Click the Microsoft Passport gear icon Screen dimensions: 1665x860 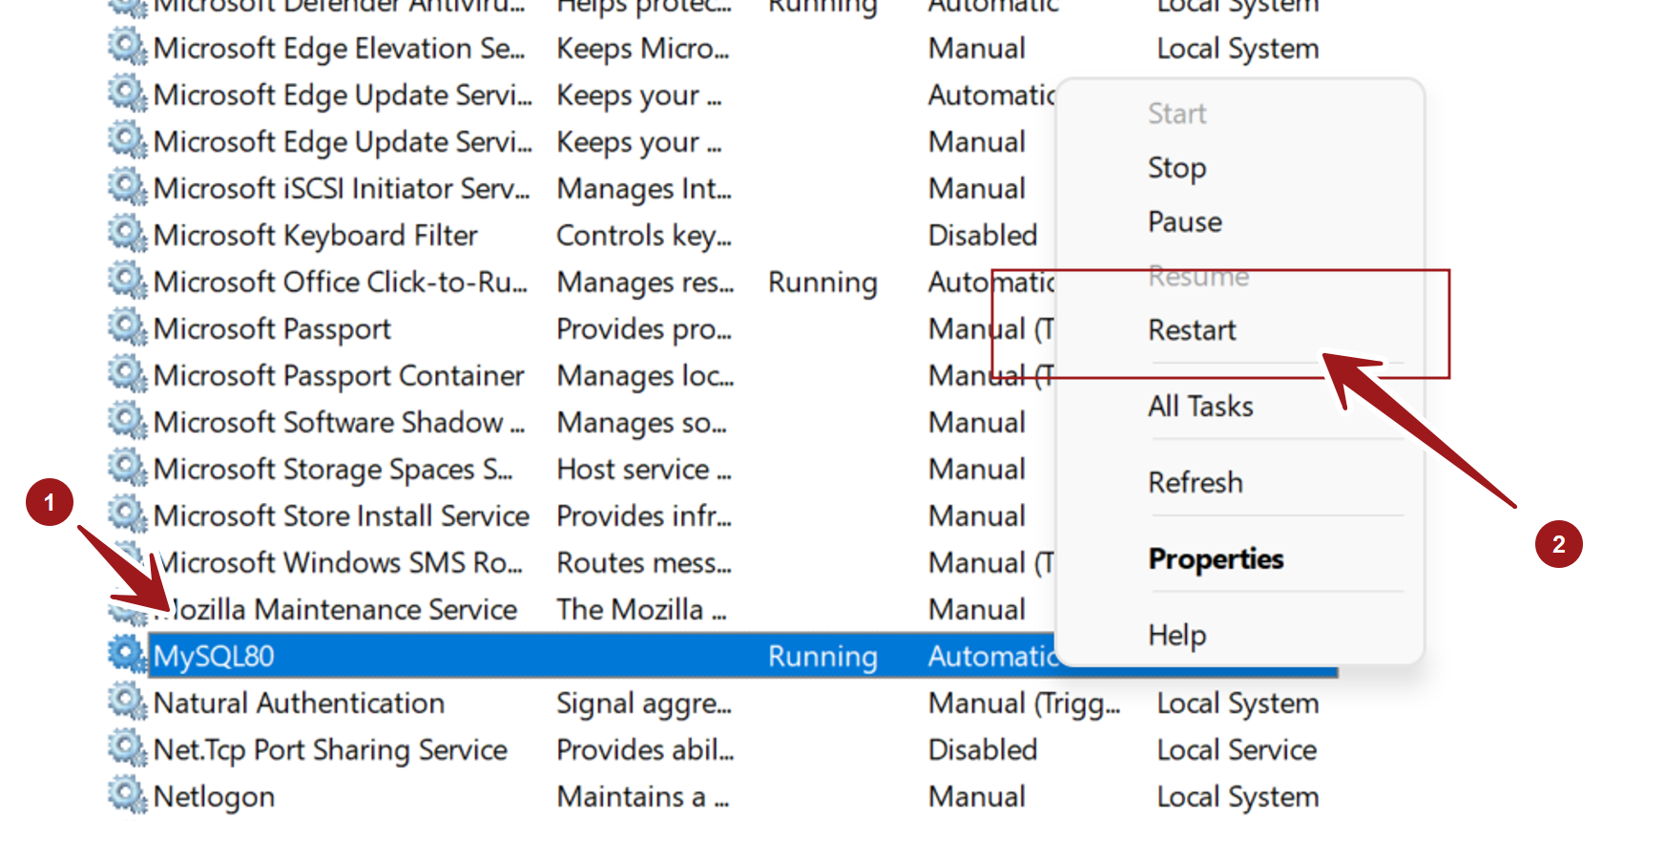127,327
